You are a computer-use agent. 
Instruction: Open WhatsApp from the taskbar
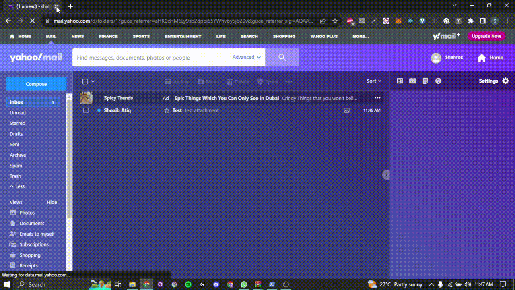click(244, 284)
